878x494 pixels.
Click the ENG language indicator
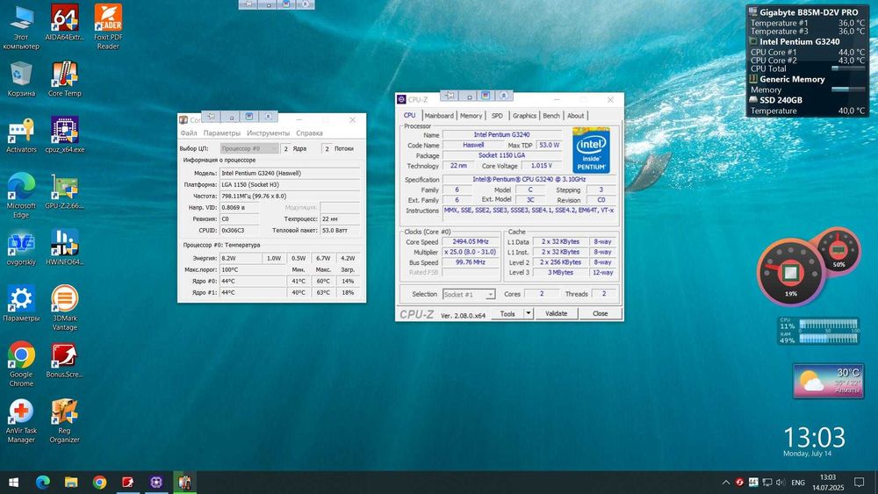pos(798,483)
